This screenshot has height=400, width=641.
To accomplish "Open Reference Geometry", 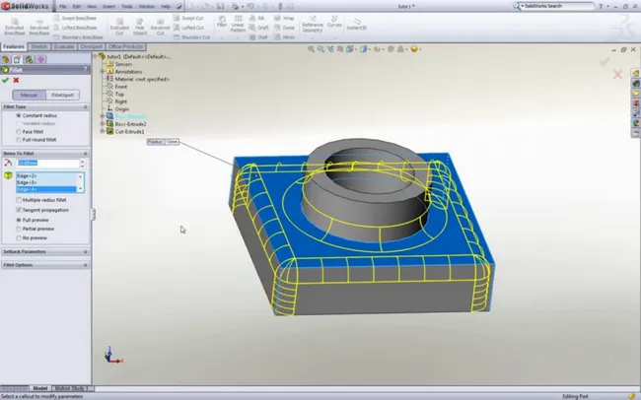I will (313, 24).
